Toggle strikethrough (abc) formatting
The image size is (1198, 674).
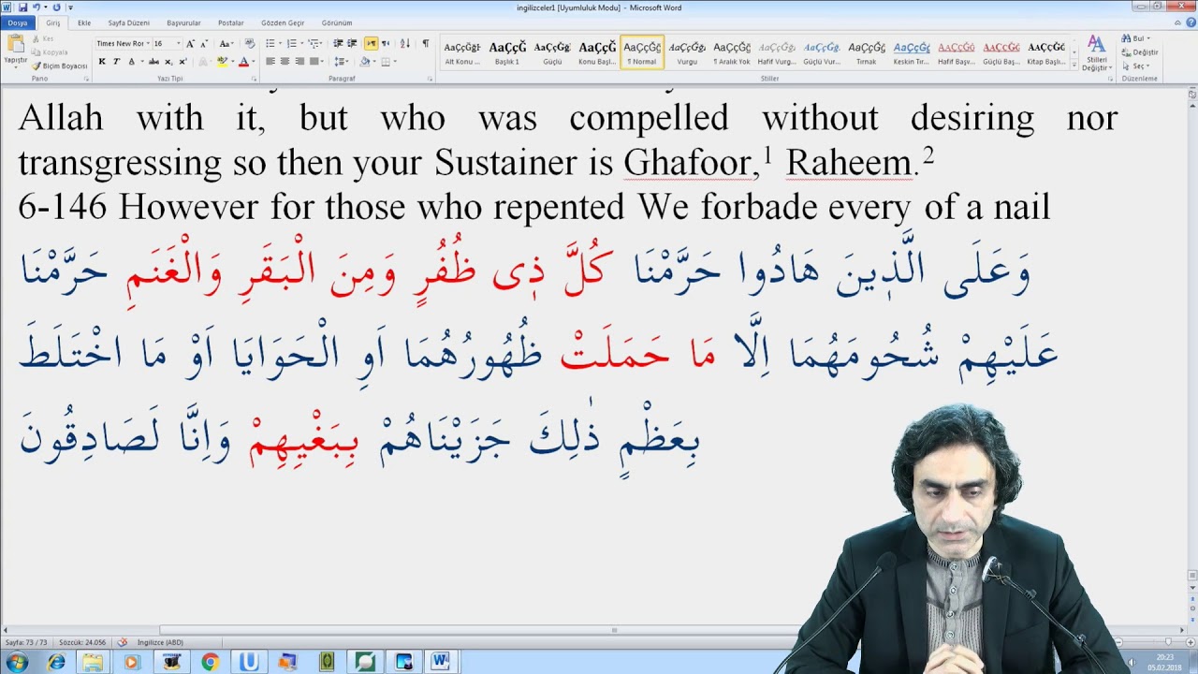[153, 62]
